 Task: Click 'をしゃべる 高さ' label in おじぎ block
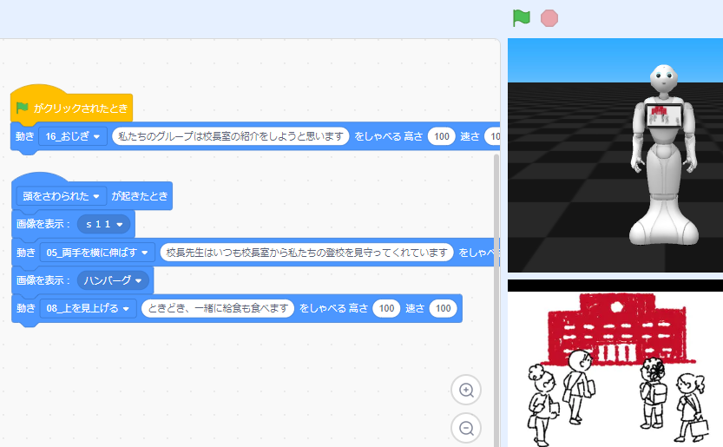(x=388, y=136)
